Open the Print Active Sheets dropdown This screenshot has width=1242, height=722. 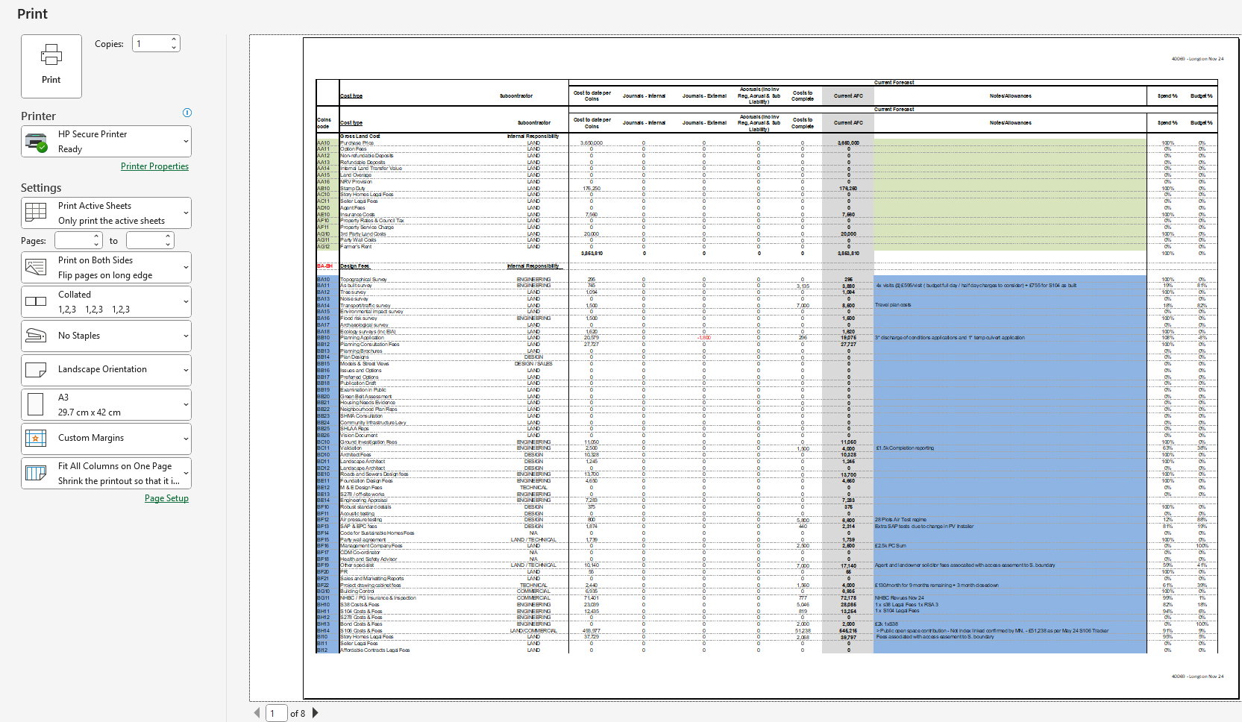point(107,213)
